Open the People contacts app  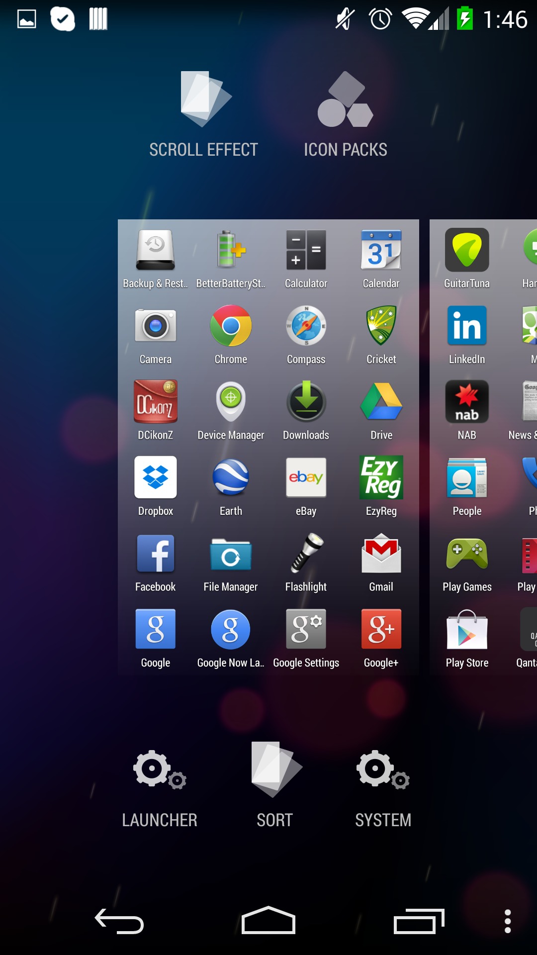[x=467, y=486]
